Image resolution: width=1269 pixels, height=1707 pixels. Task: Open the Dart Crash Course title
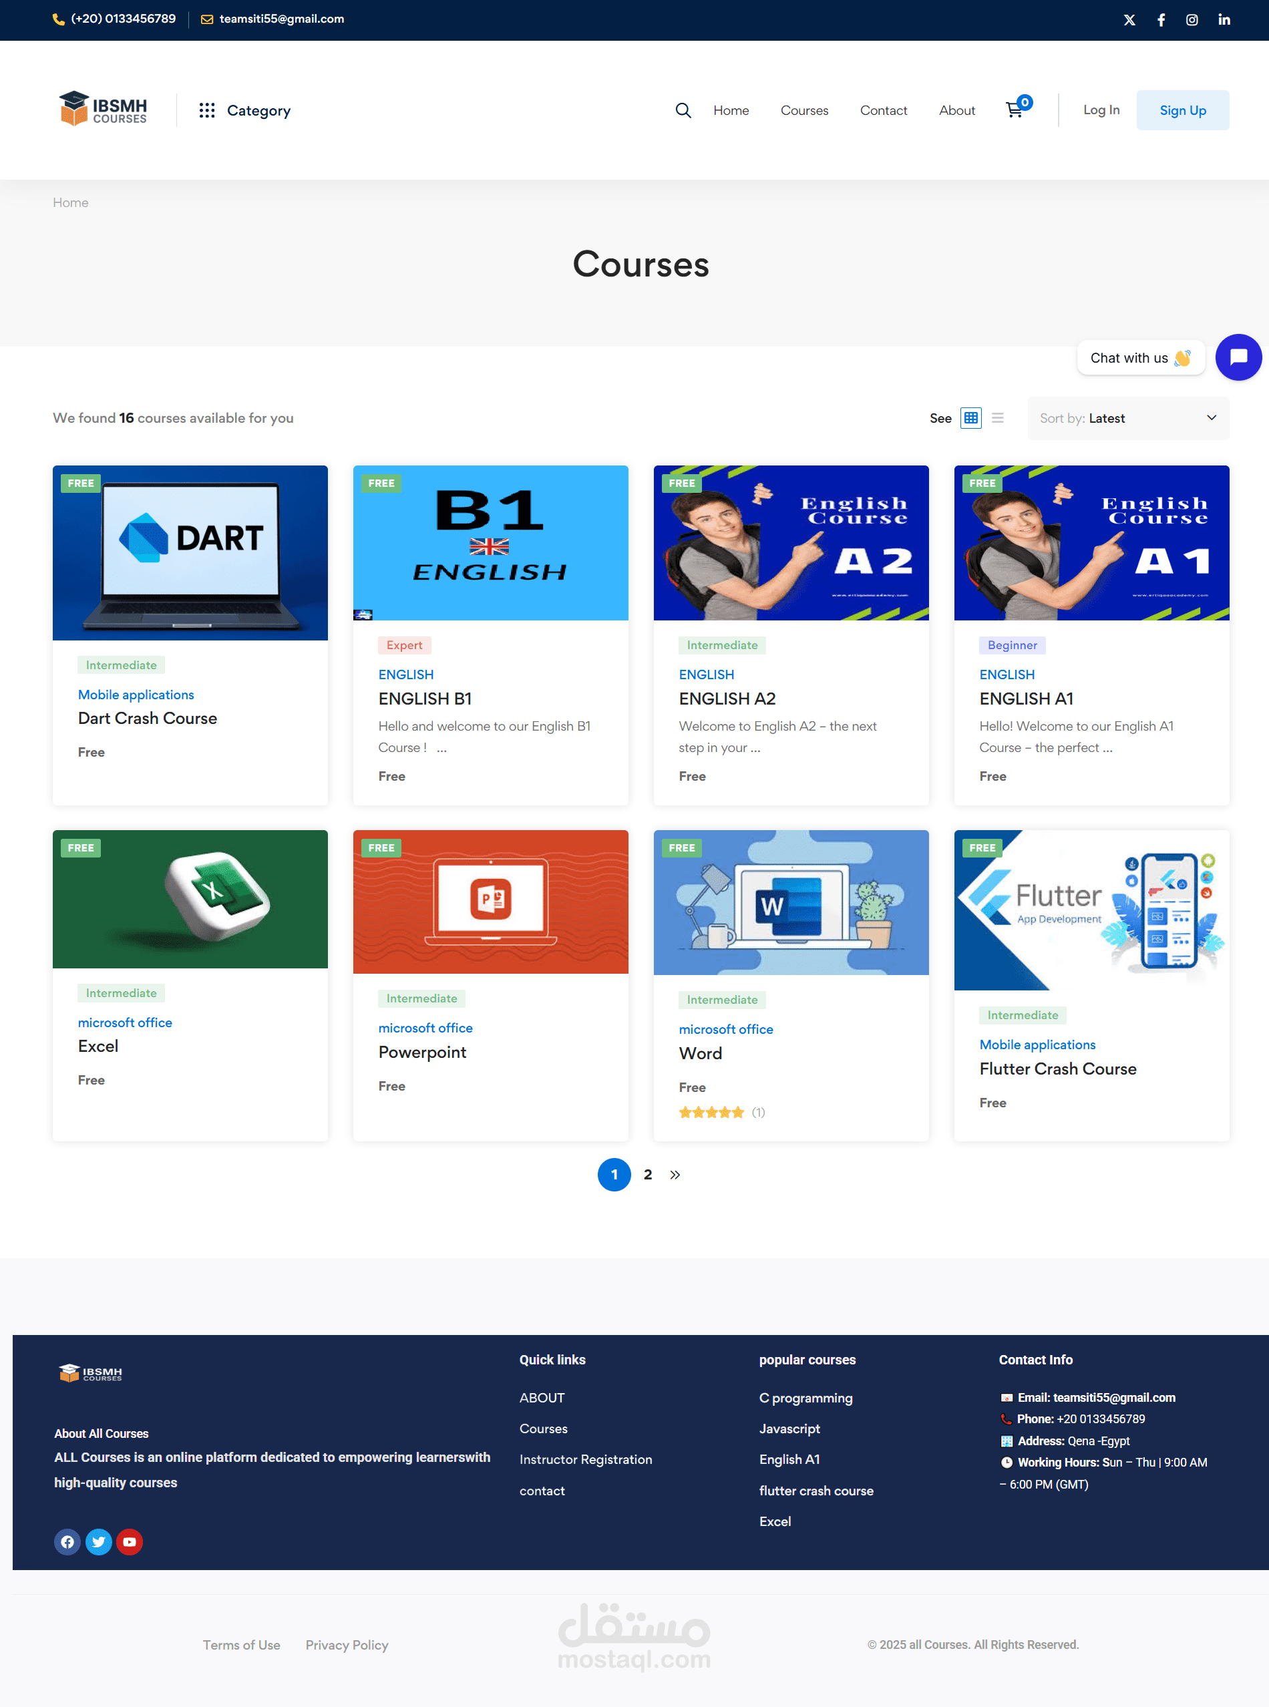pos(148,719)
